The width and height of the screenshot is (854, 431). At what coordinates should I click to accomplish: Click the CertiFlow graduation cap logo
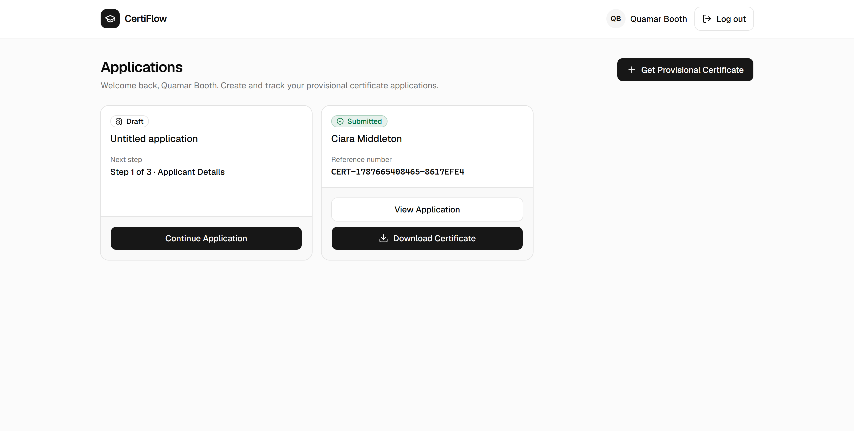110,19
